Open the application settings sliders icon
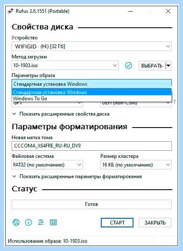This screenshot has height=251, width=183. pos(41,222)
